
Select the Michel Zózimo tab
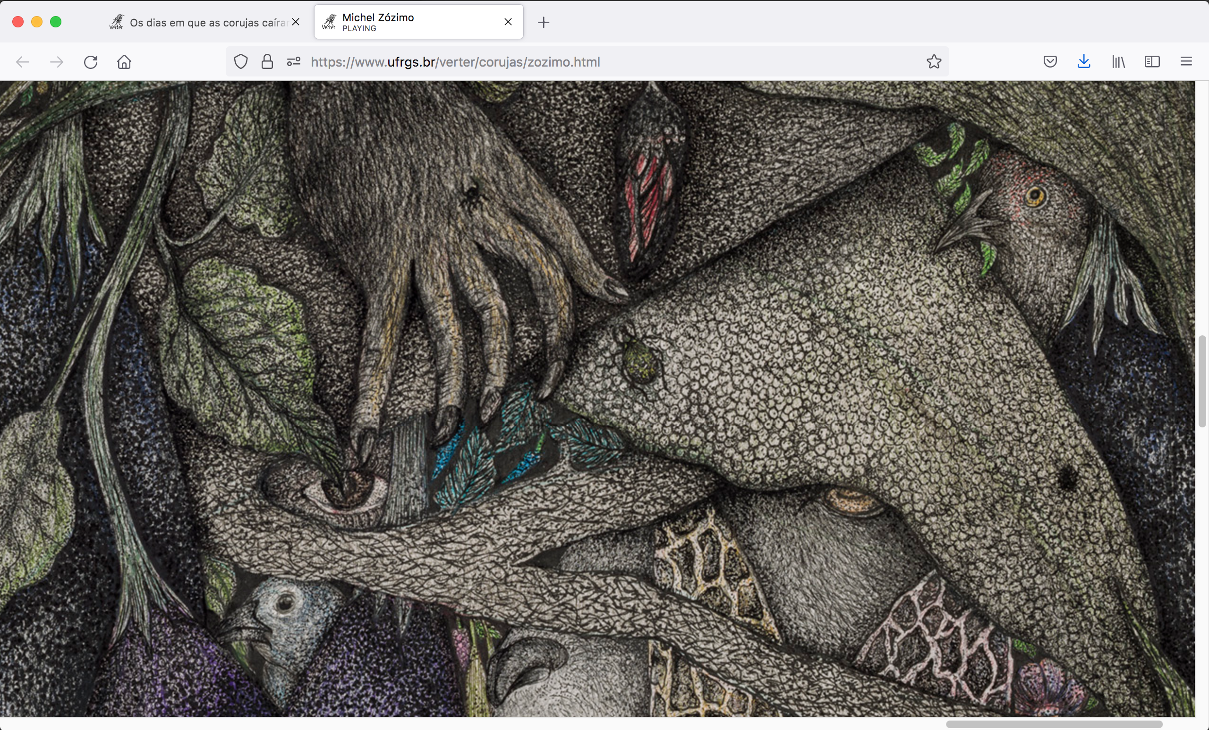pyautogui.click(x=418, y=22)
